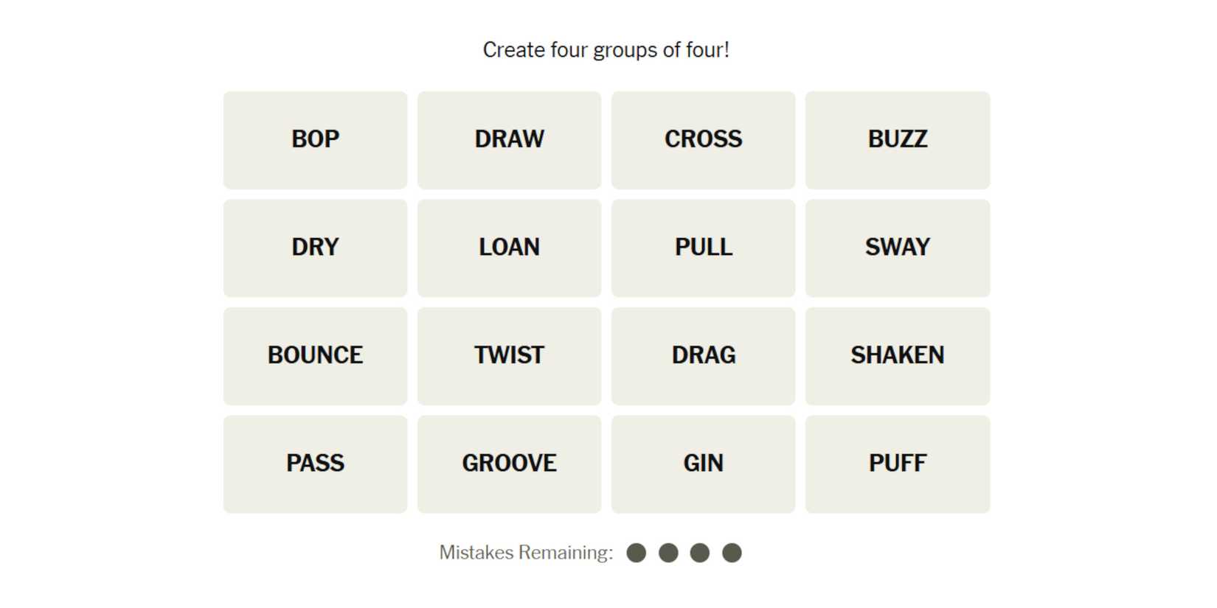The height and width of the screenshot is (608, 1217).
Task: Click the "Mistakes Remaining:" label
Action: coord(526,553)
